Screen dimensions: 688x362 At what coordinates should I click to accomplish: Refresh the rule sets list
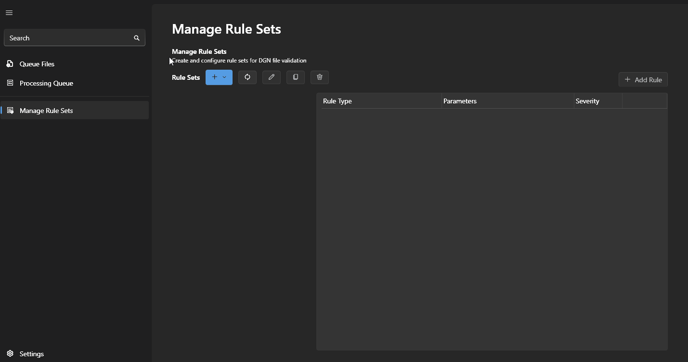(x=247, y=77)
